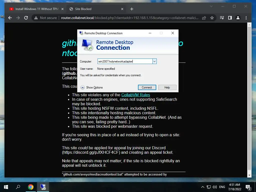Select the Site Blocked tab
This screenshot has width=256, height=192.
pos(96,9)
